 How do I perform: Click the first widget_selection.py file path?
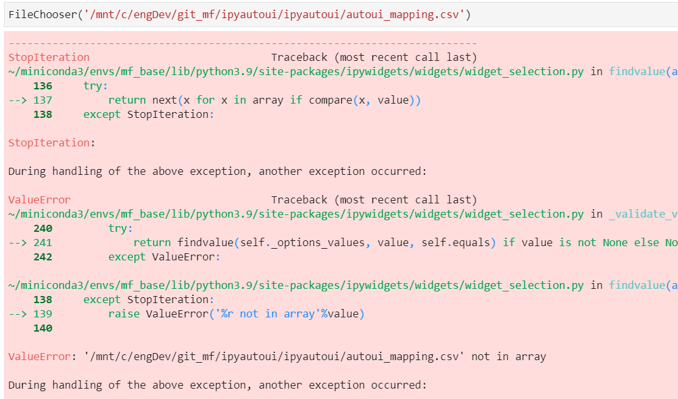pos(296,72)
